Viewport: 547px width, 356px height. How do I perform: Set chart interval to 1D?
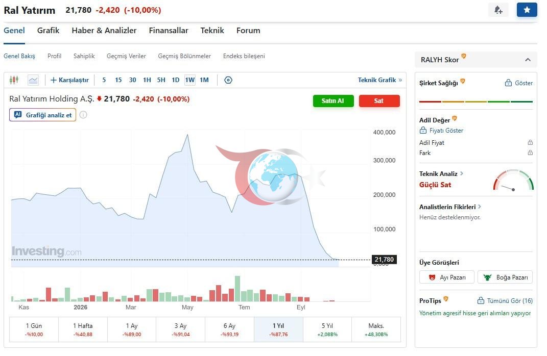176,80
